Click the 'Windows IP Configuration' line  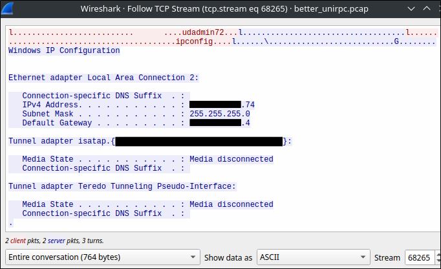pyautogui.click(x=63, y=50)
